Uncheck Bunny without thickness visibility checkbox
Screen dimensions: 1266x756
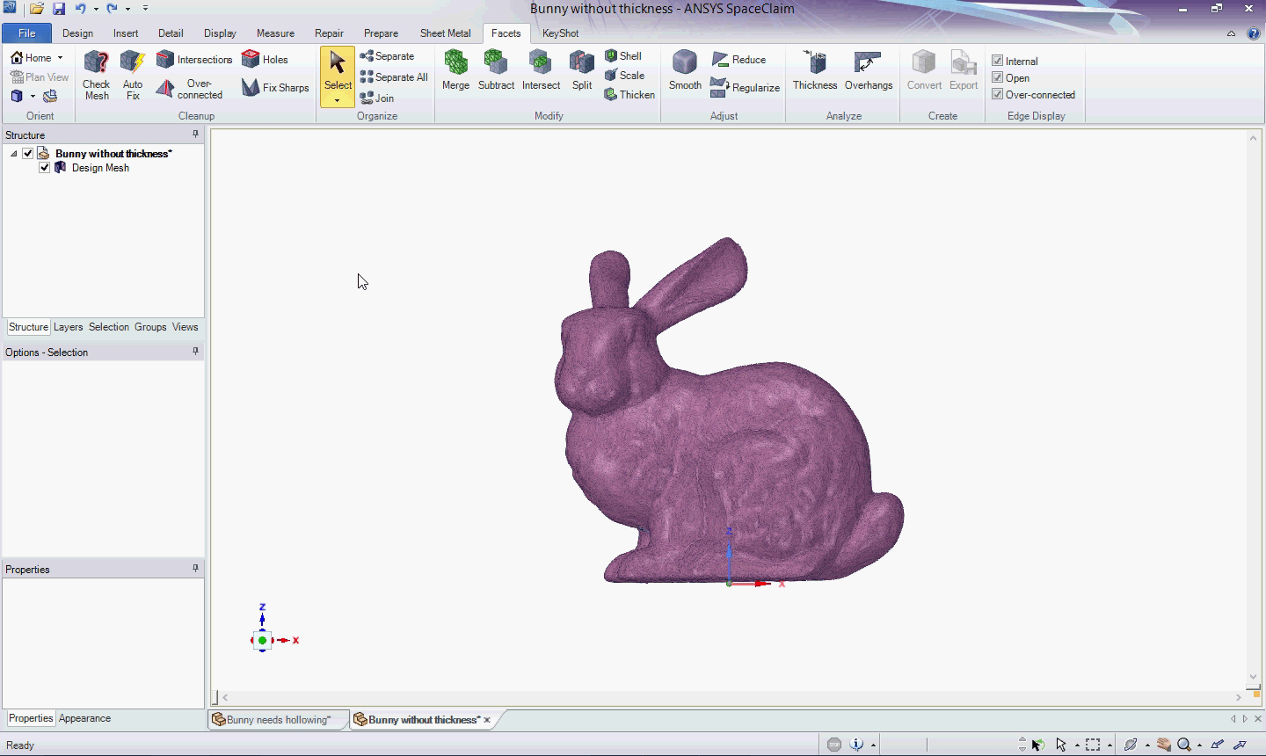(x=28, y=153)
